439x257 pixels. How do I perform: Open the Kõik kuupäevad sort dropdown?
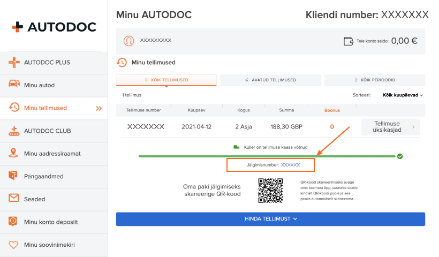403,95
